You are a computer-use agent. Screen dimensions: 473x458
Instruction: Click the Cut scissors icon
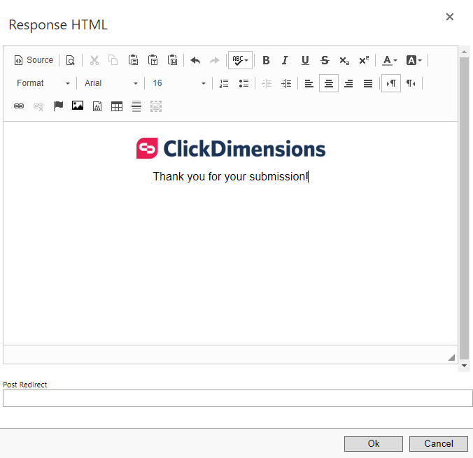pyautogui.click(x=94, y=60)
